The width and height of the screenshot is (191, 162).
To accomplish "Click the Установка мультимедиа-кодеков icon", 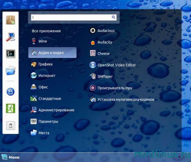I will pyautogui.click(x=93, y=99).
